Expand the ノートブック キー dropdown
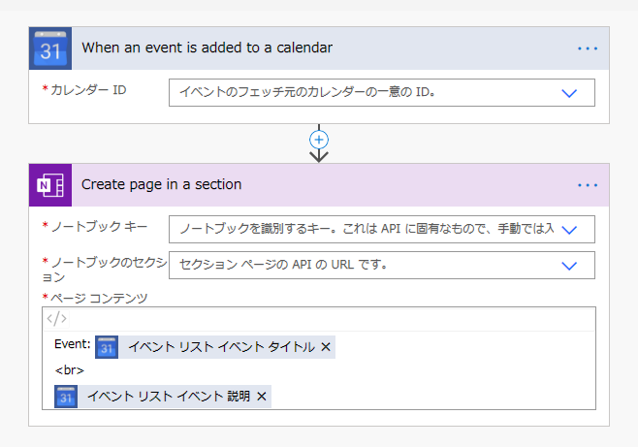The image size is (638, 447). [x=569, y=230]
